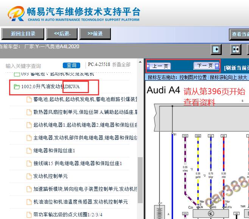The width and height of the screenshot is (249, 219).
Task: Open 接线端15 供电继电器 document
Action: point(78,163)
